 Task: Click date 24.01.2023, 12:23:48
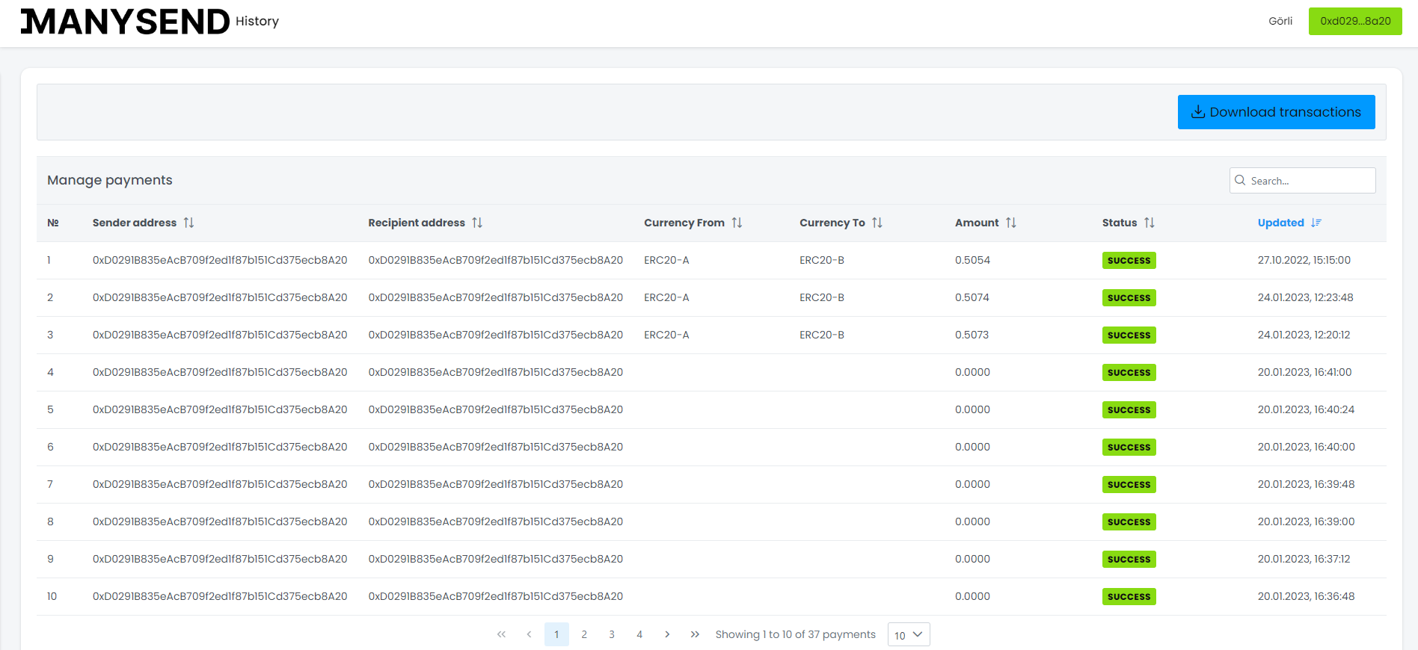[x=1306, y=297]
